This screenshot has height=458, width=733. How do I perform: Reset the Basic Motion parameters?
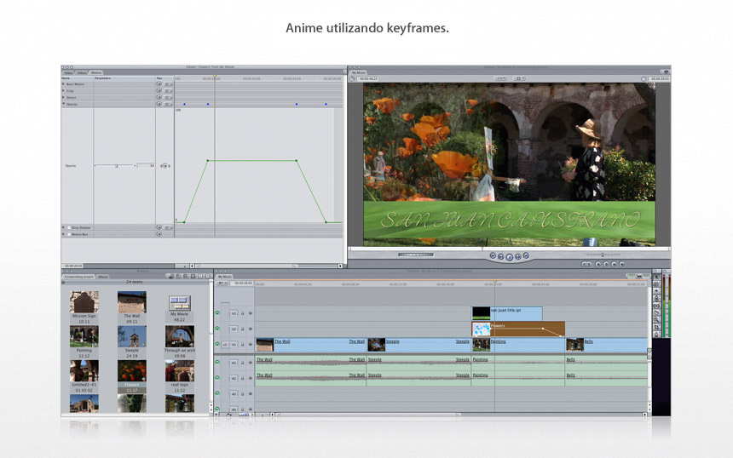159,84
